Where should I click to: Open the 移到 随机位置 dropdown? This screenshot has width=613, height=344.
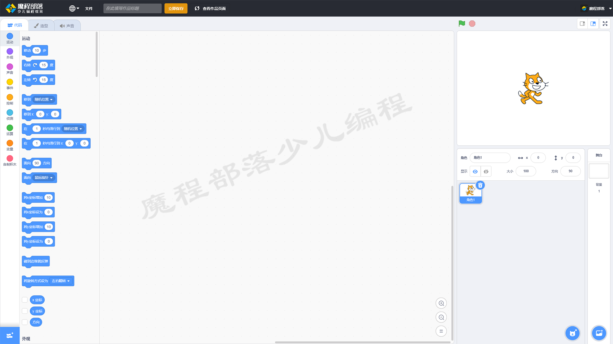point(44,99)
